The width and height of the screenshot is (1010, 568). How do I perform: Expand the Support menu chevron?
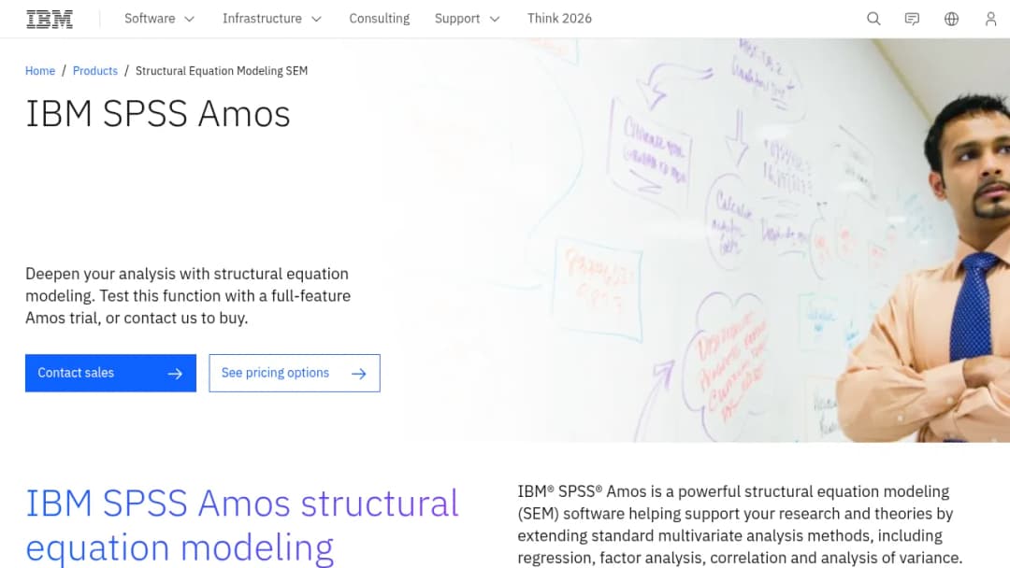pos(495,20)
